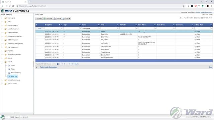Click the Users page icon
The height and width of the screenshot is (120, 214).
(9, 65)
